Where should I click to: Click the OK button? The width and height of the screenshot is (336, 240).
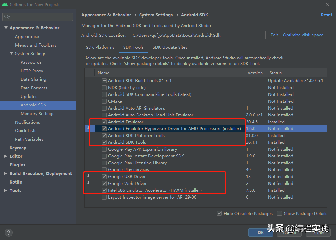(261, 232)
